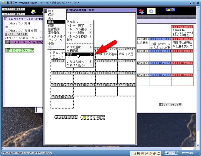Image resolution: width=201 pixels, height=156 pixels.
Task: Choose トレーから複写 in the submenu
Action: (79, 29)
